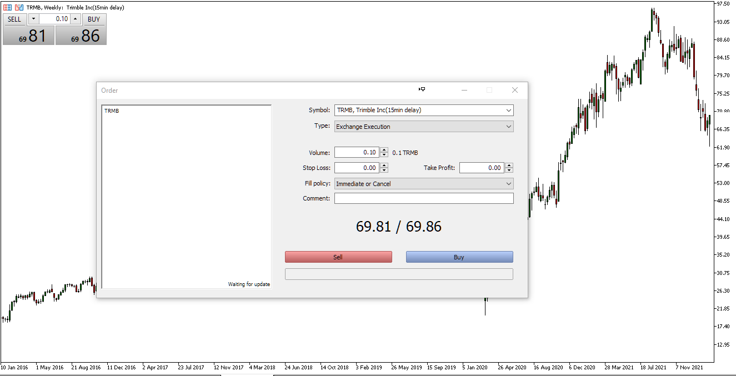Click the Comment text field
Image resolution: width=736 pixels, height=376 pixels.
(x=424, y=198)
